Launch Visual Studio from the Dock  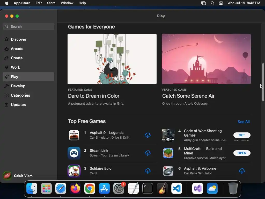[x=197, y=188]
